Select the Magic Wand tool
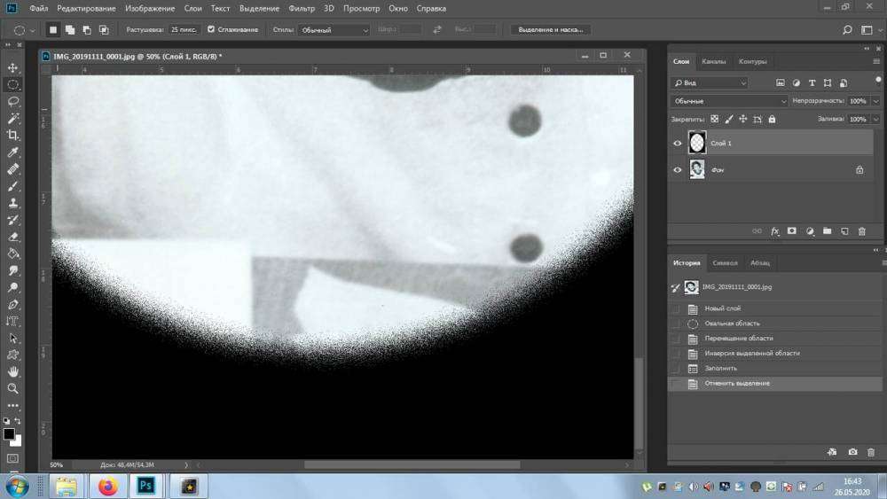887x499 pixels. (12, 118)
